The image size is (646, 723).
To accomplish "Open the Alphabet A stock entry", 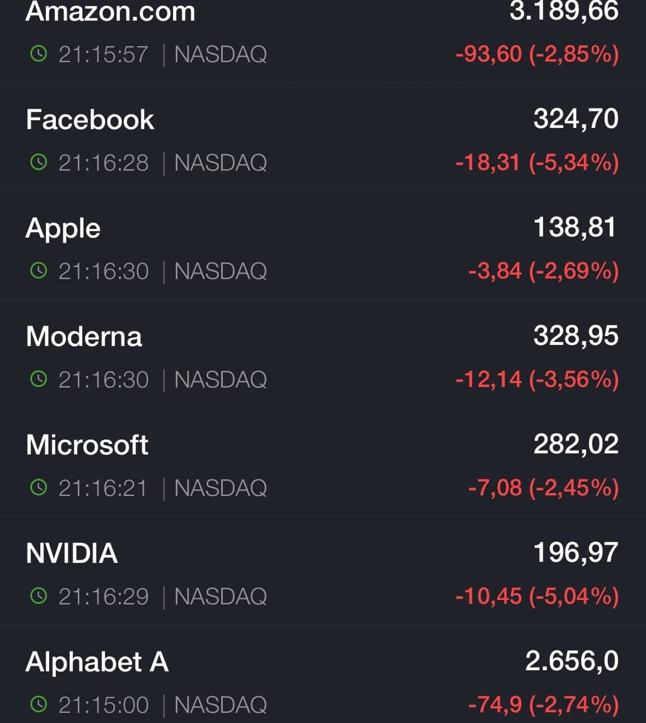I will point(97,662).
